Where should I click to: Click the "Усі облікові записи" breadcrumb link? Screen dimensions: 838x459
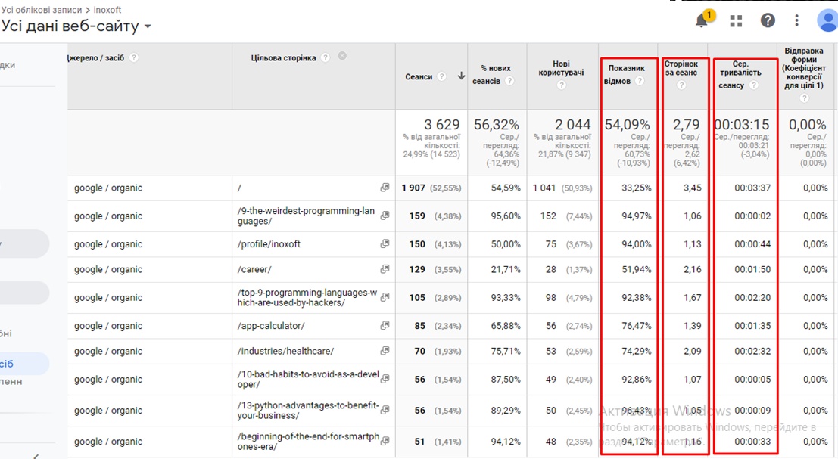click(42, 10)
